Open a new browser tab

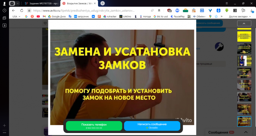[x=102, y=3]
